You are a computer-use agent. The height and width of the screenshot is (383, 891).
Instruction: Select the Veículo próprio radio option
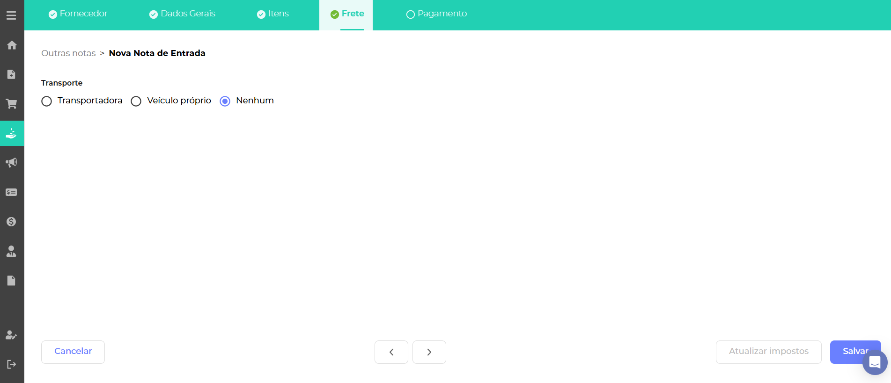[136, 101]
